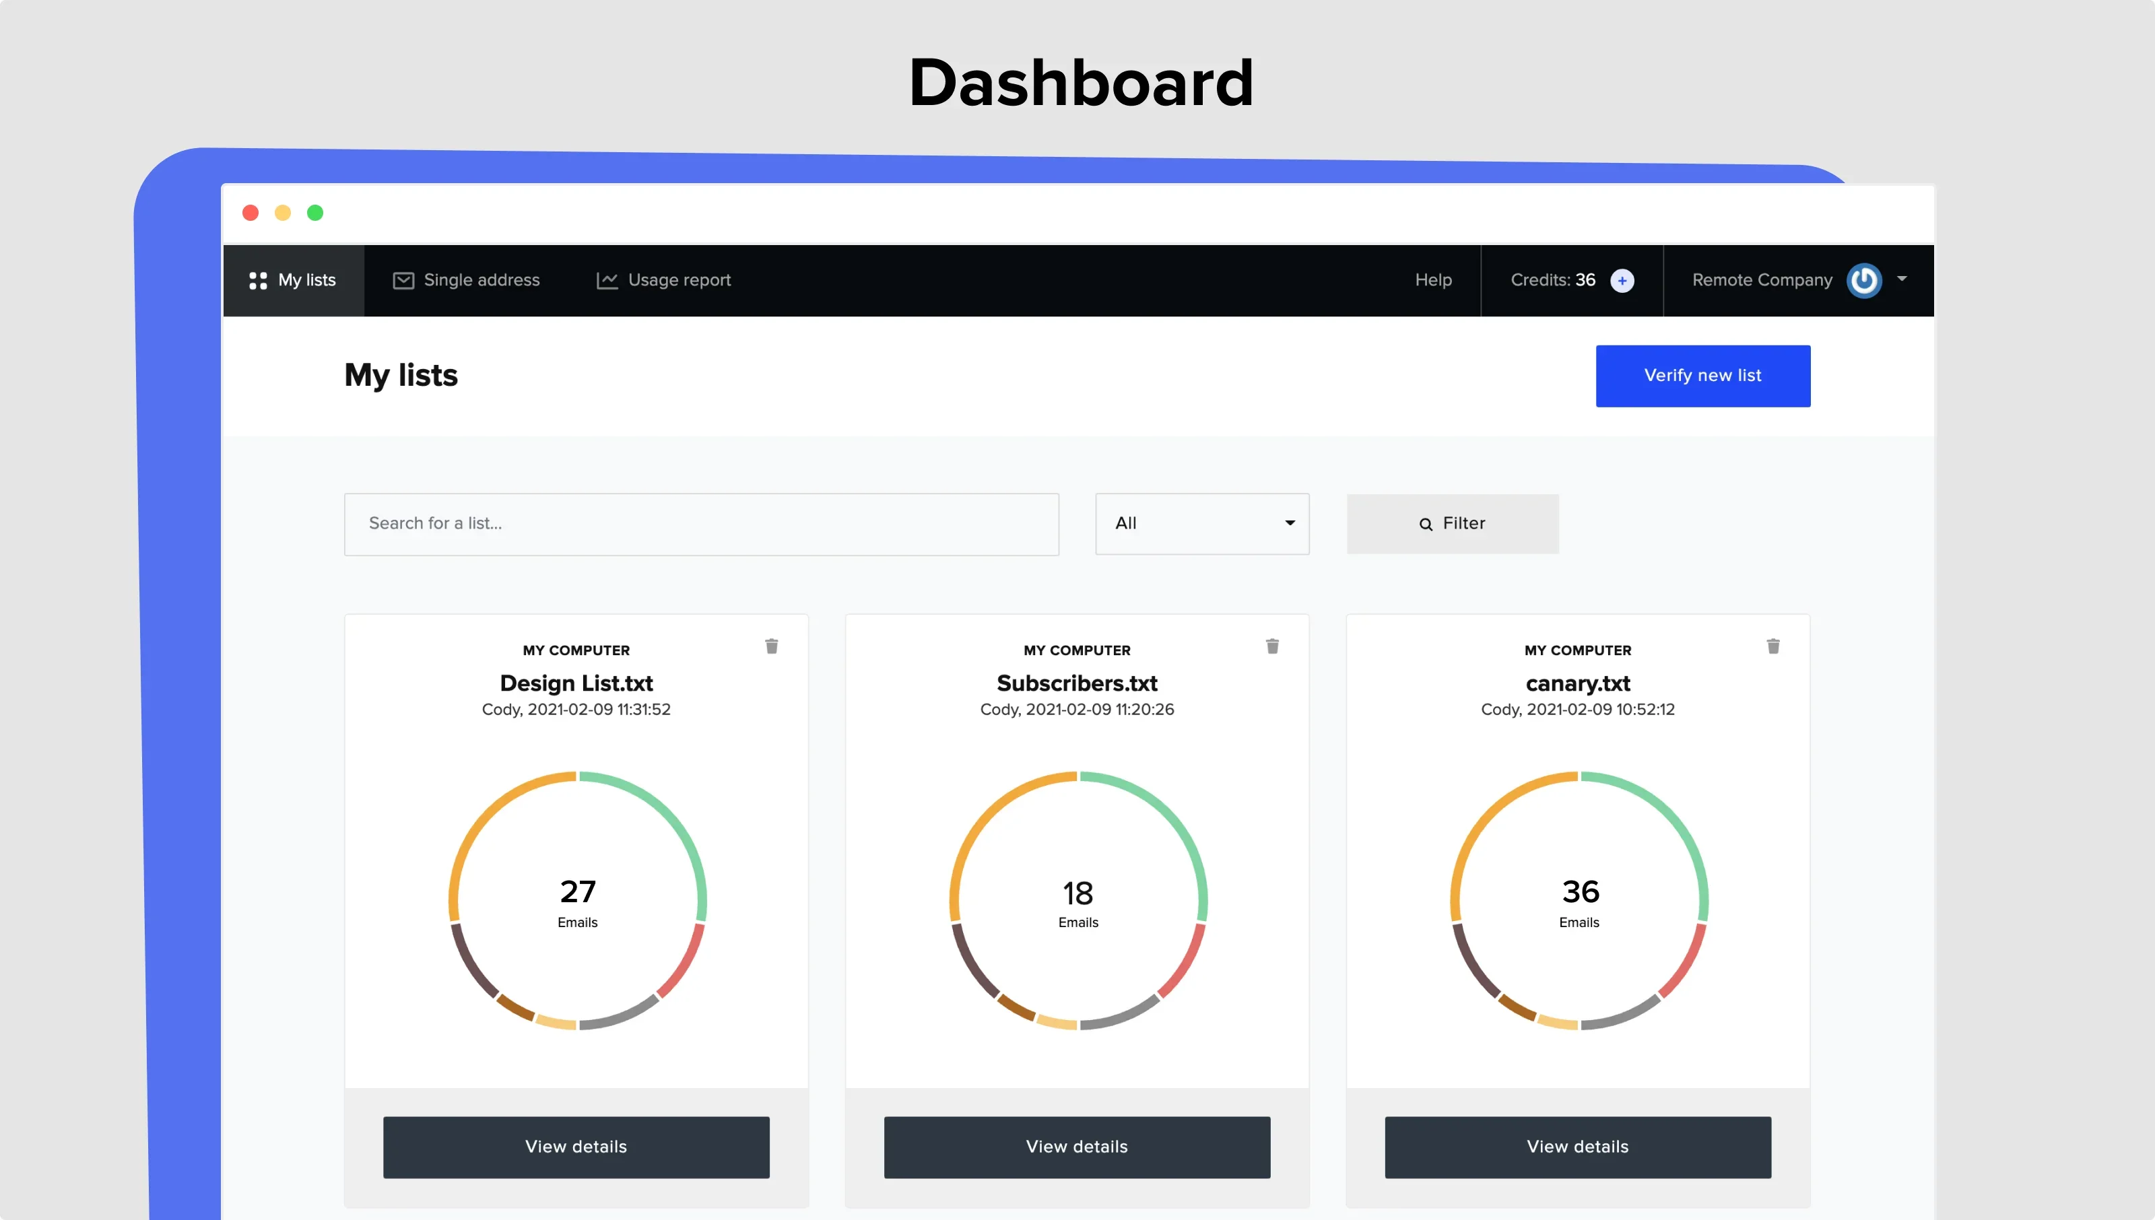2155x1220 pixels.
Task: Open the Usage report tab
Action: [679, 281]
